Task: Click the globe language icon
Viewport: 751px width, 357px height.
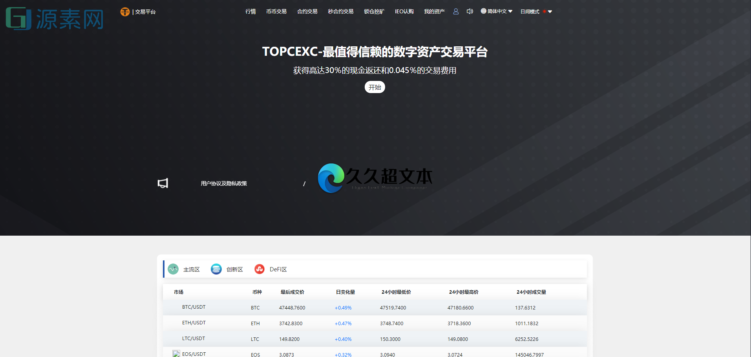Action: coord(483,11)
